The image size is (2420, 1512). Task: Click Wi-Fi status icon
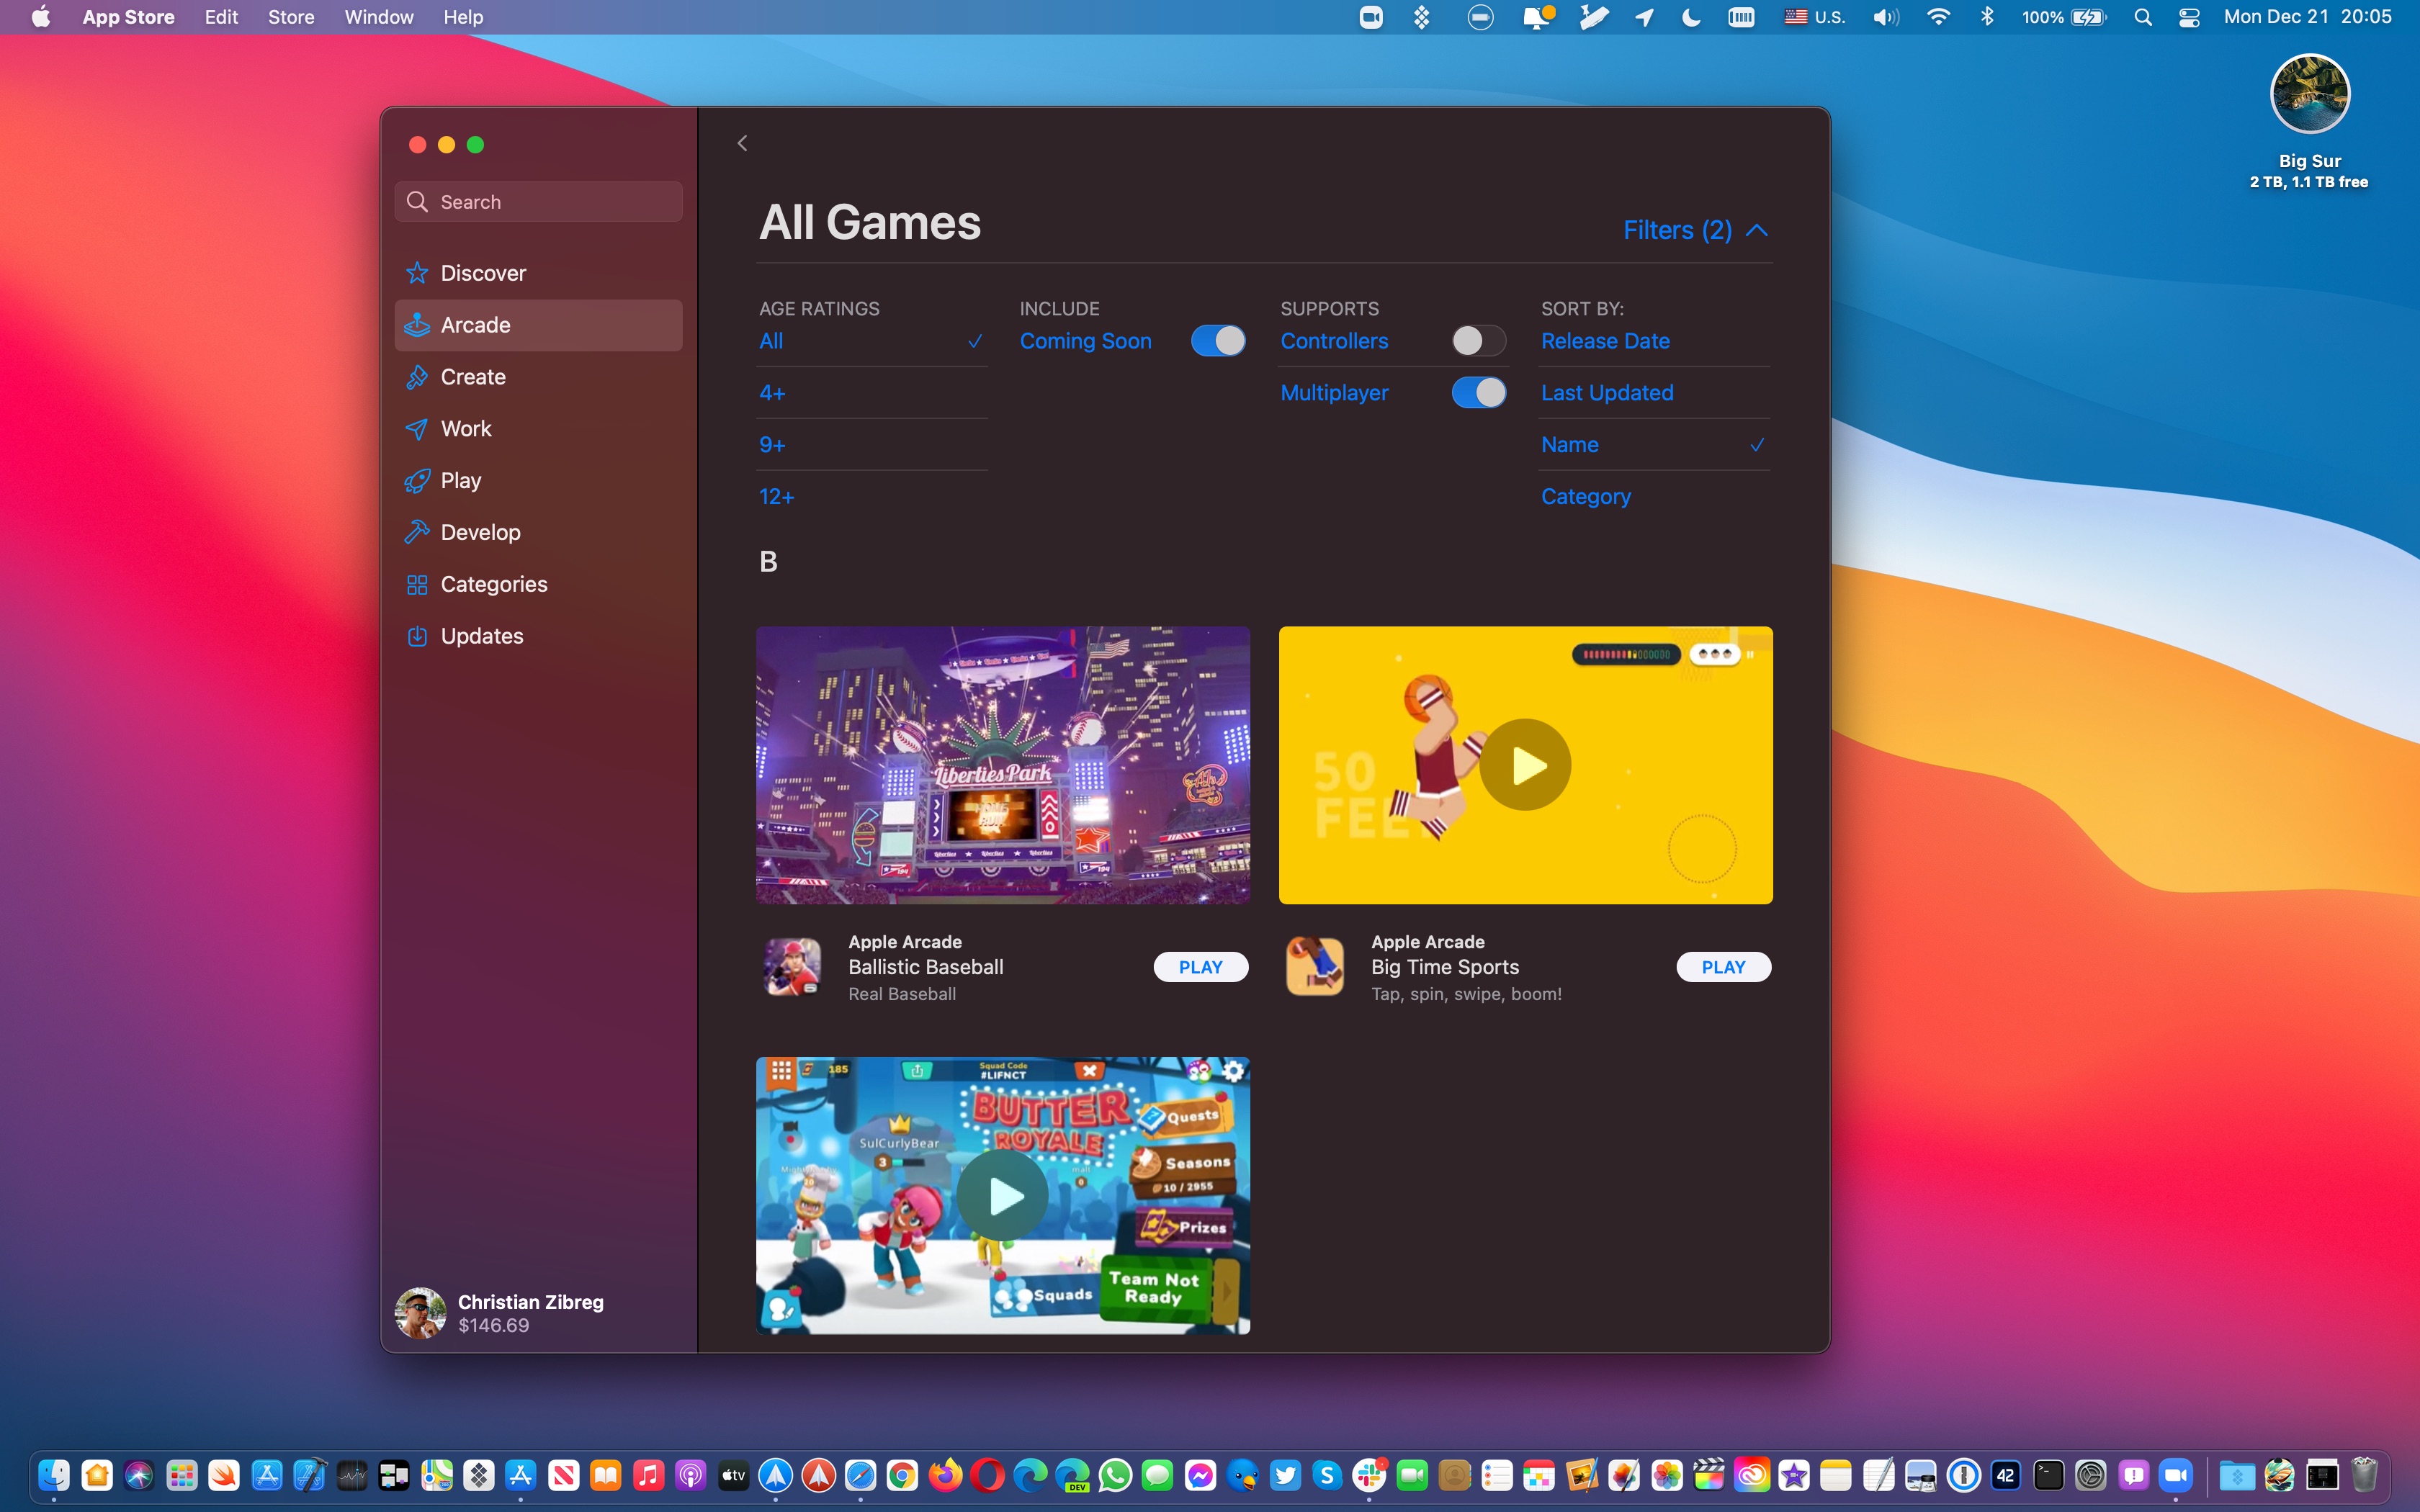pos(1938,17)
